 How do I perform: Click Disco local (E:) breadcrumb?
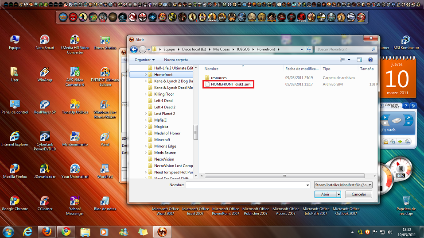pos(194,49)
